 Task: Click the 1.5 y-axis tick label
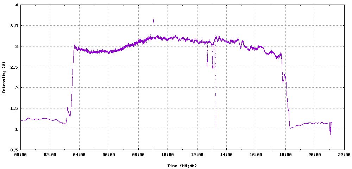[x=14, y=108]
